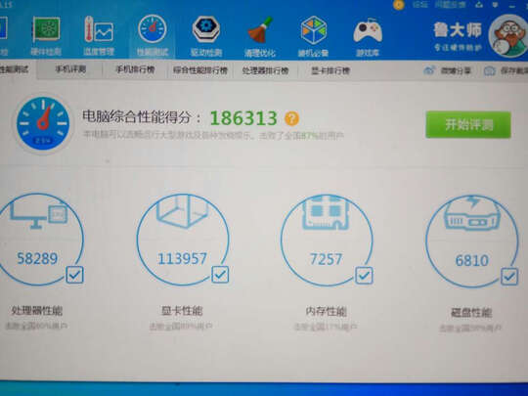Viewport: 528px width, 396px height.
Task: Click percentile text under 内存性能
Action: (x=326, y=327)
